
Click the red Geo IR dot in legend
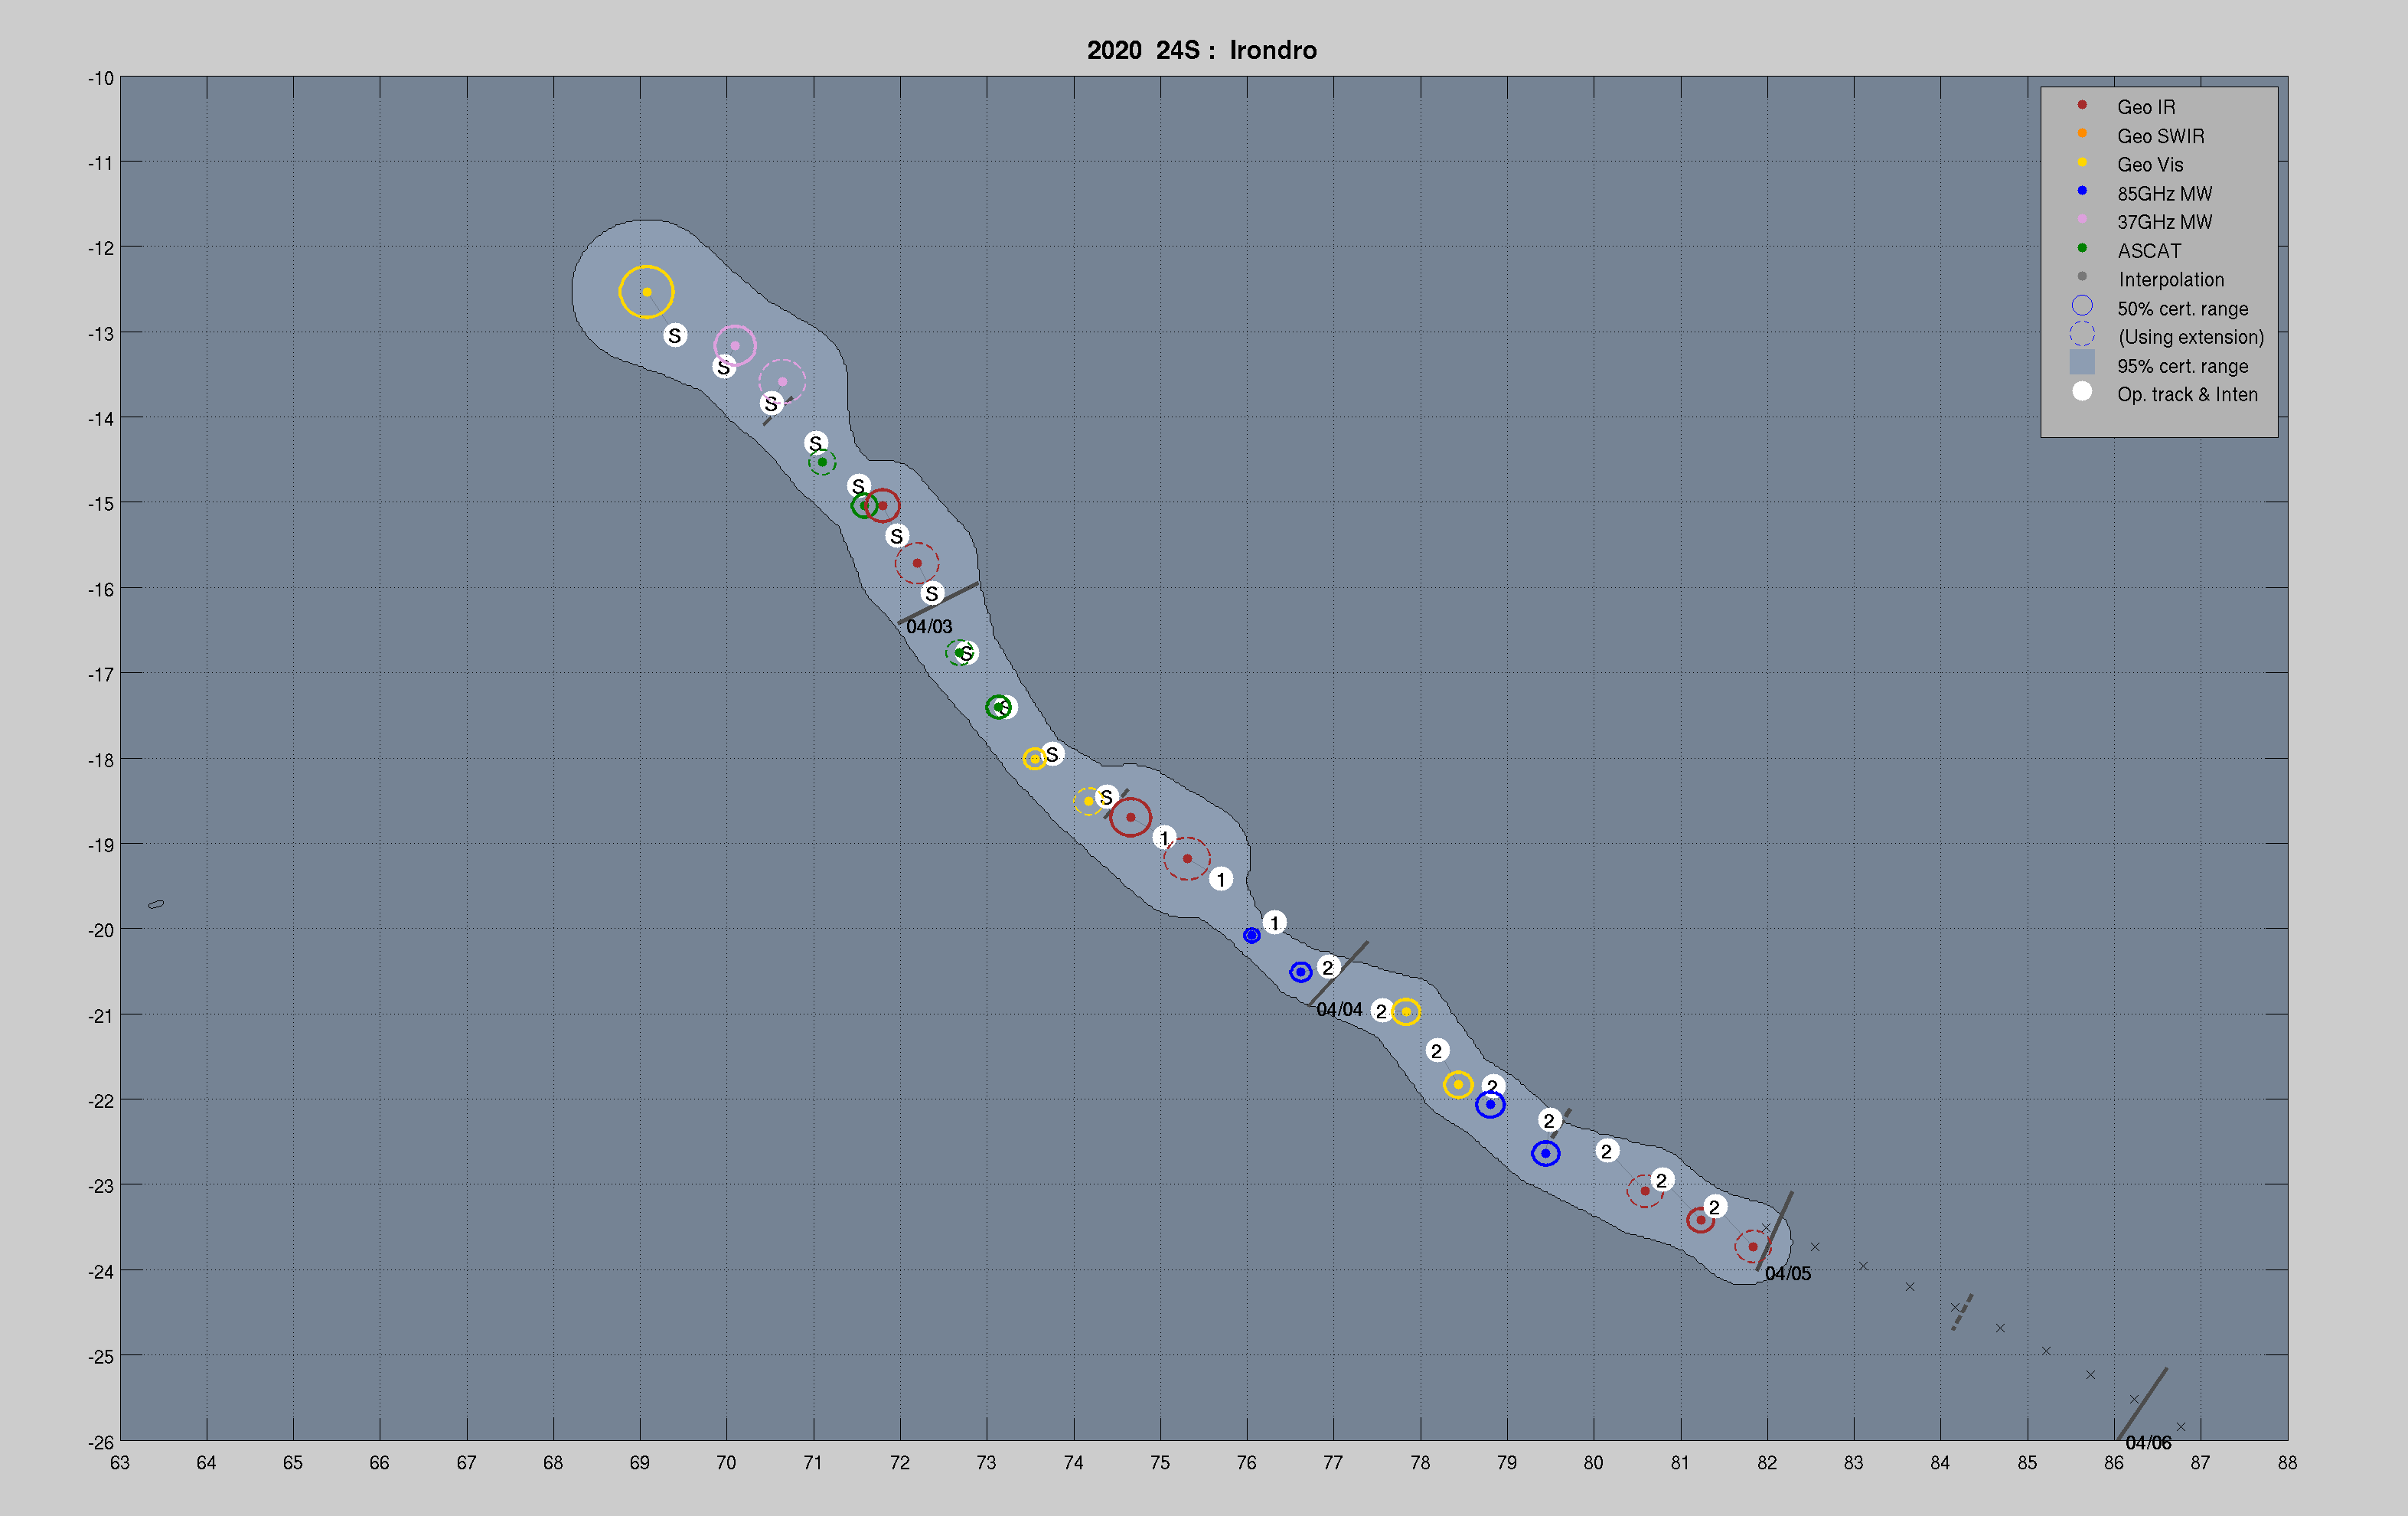point(2082,105)
